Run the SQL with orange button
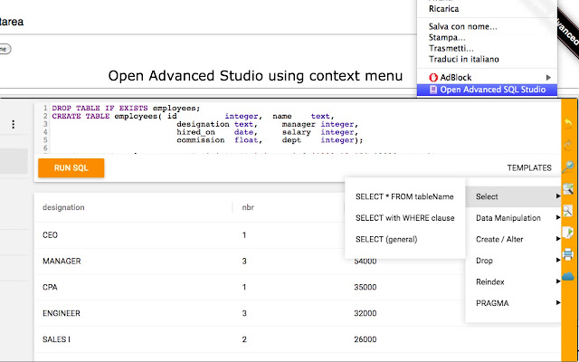Image resolution: width=579 pixels, height=362 pixels. (x=71, y=168)
